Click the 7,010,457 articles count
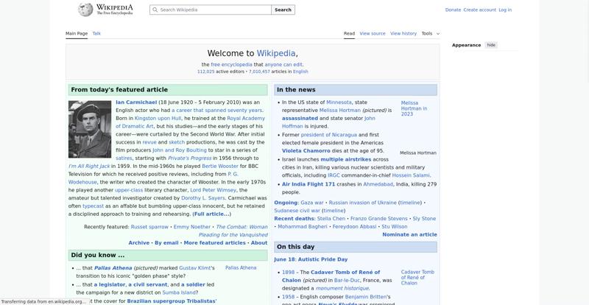589x305 pixels. [259, 71]
